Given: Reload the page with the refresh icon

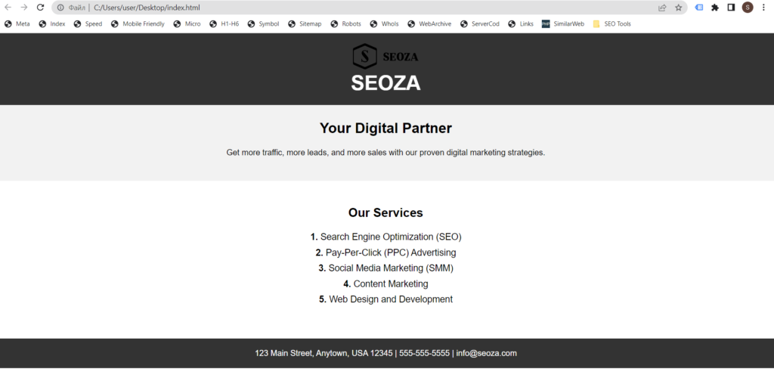Looking at the screenshot, I should point(41,8).
